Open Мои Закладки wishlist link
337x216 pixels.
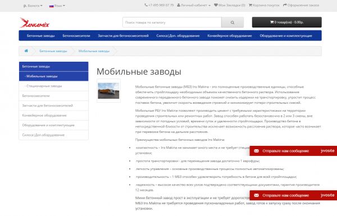coord(230,5)
